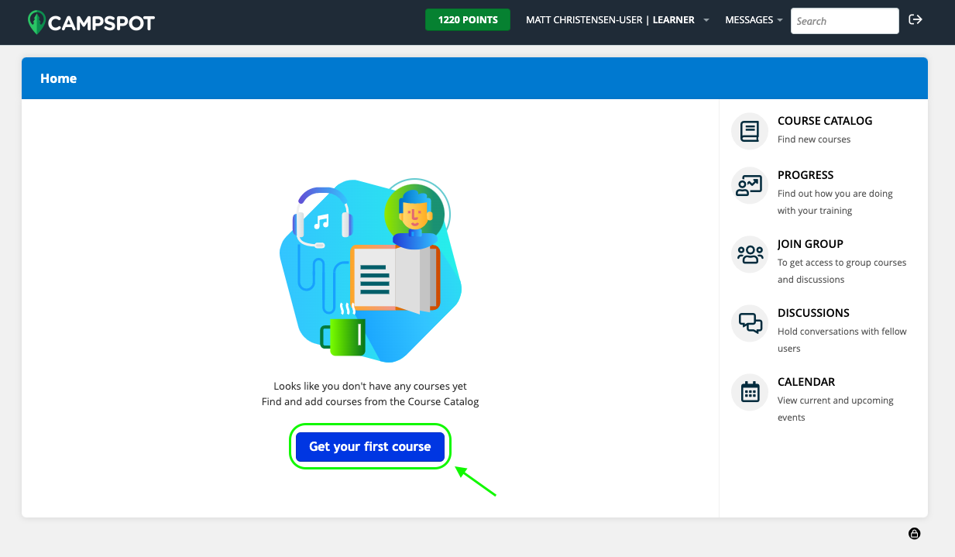Viewport: 955px width, 557px height.
Task: Switch to the Home tab
Action: click(58, 77)
